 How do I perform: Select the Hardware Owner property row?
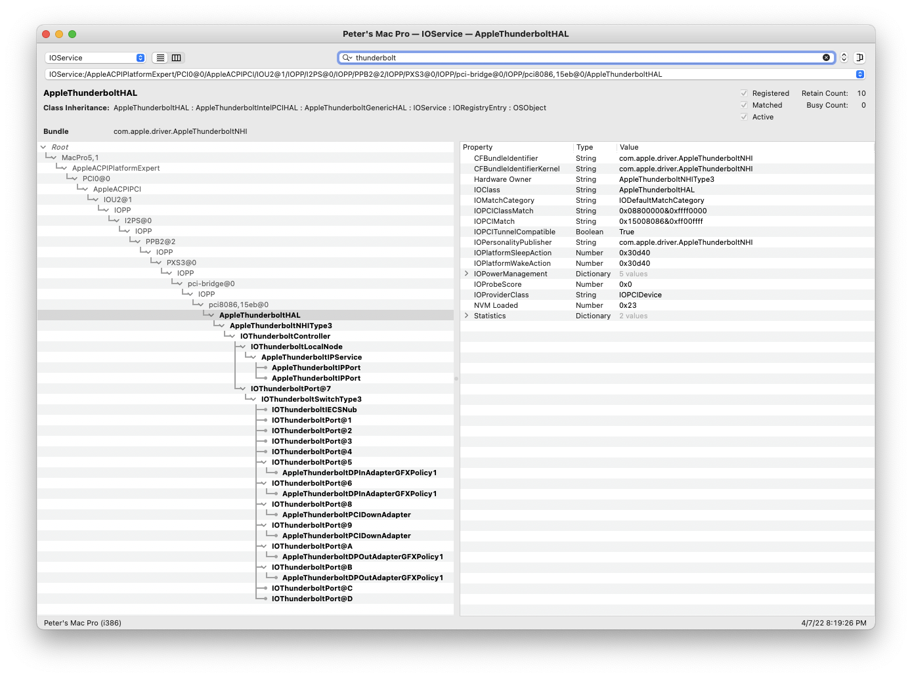[667, 179]
